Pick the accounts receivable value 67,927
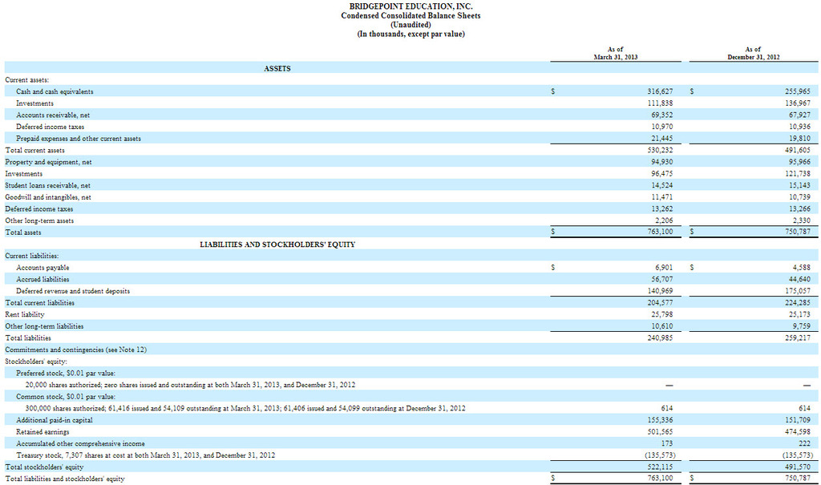This screenshot has height=485, width=821. click(x=799, y=115)
